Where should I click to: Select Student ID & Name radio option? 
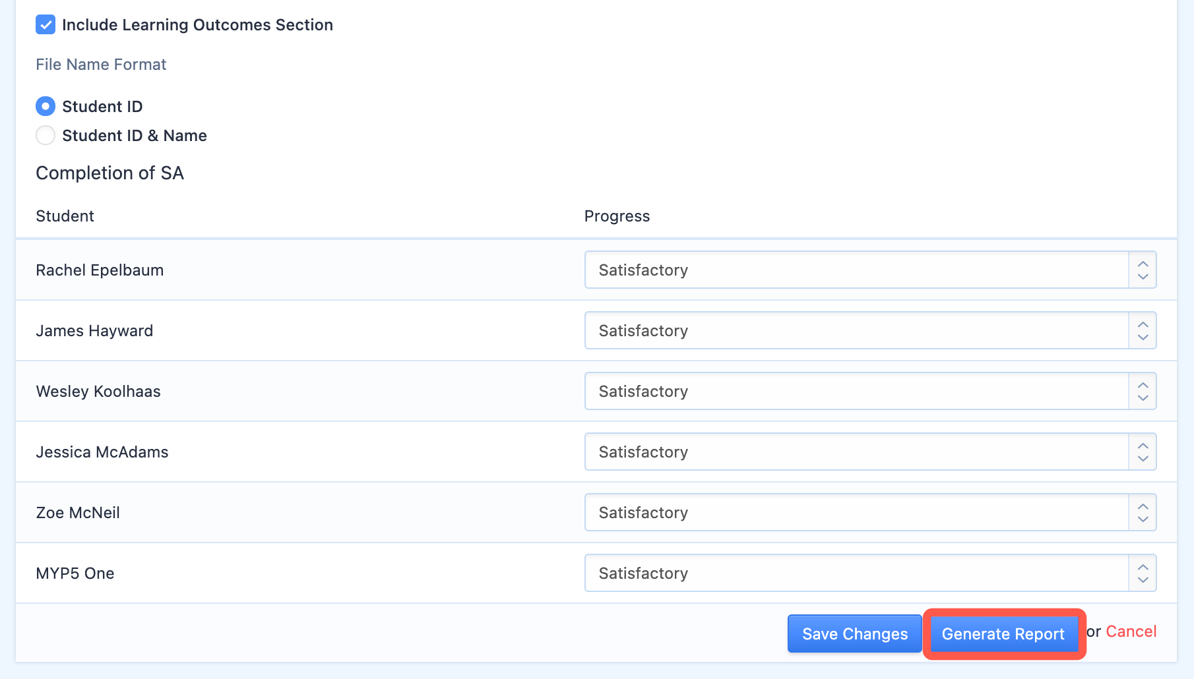pos(46,135)
